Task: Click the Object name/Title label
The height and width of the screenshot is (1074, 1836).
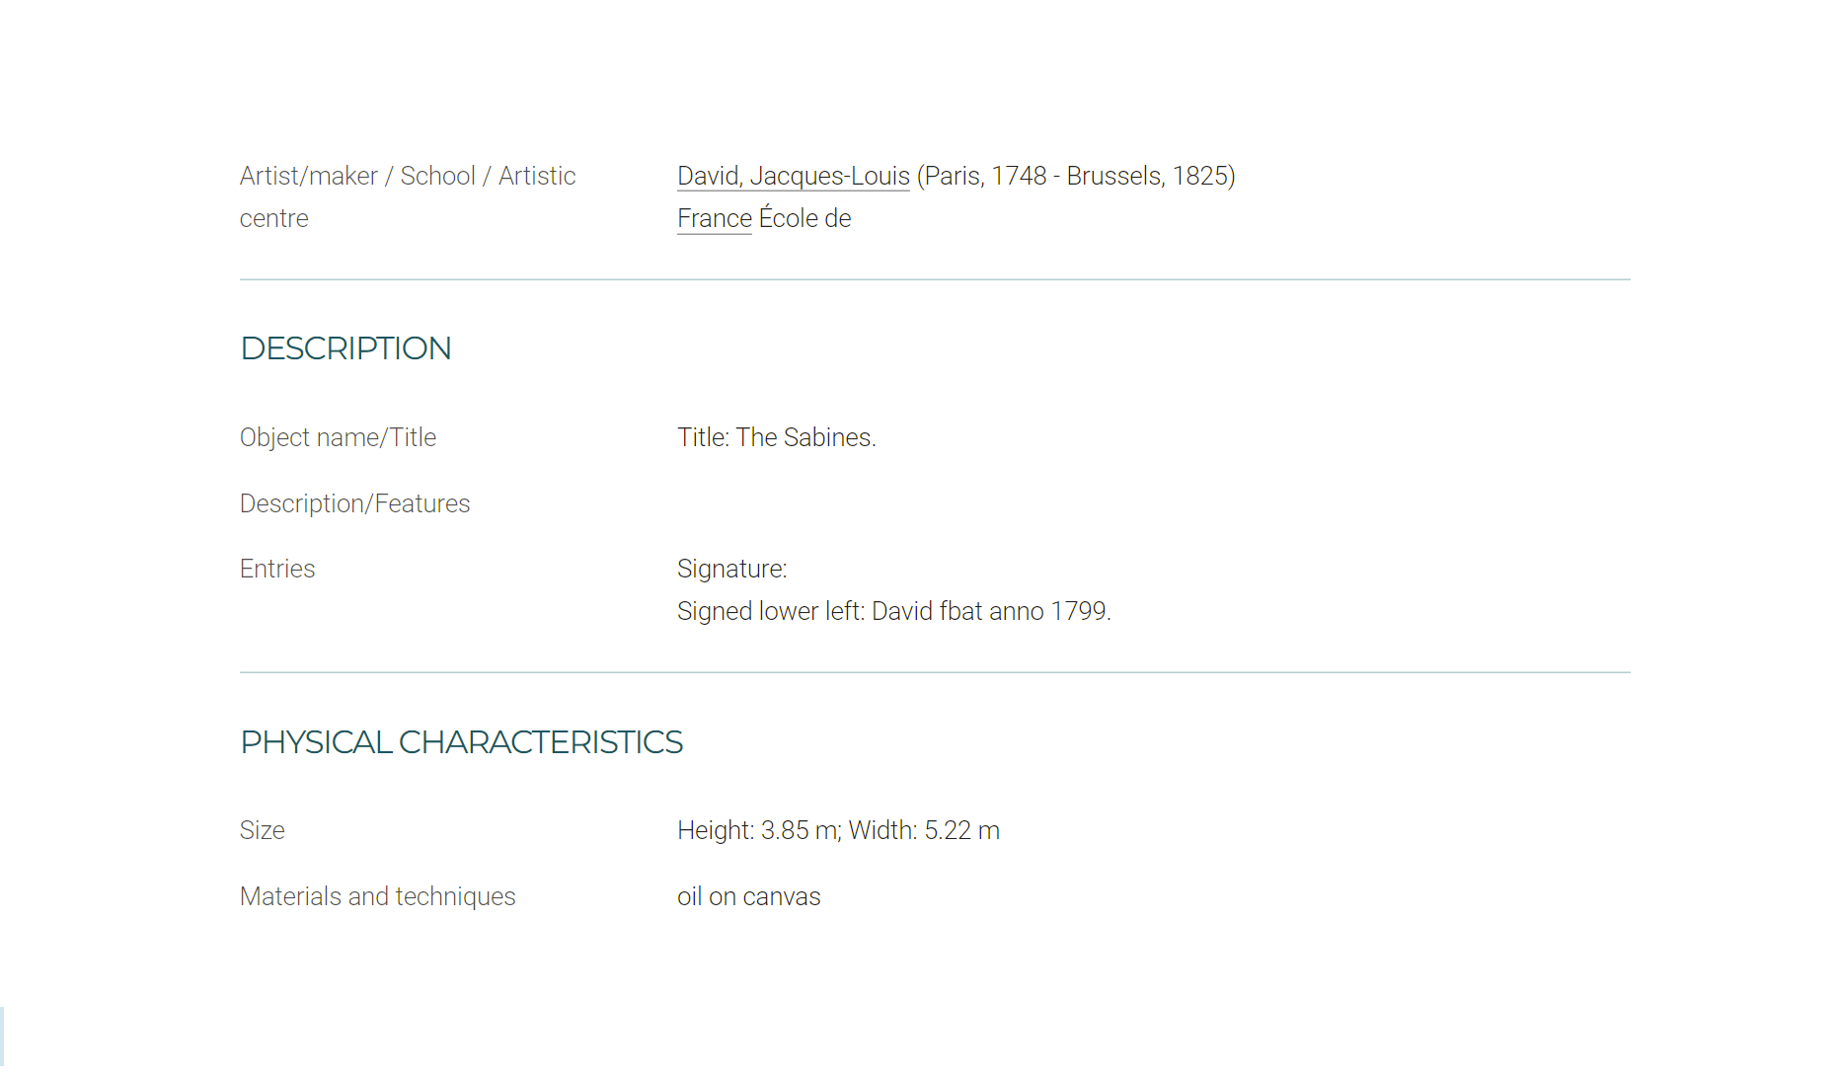Action: (338, 437)
